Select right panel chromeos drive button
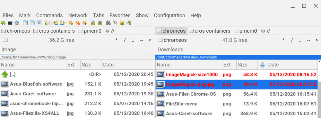This screenshot has height=118, width=321. (x=171, y=31)
